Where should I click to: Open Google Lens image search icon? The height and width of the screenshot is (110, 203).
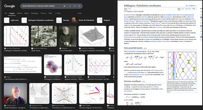click(74, 6)
